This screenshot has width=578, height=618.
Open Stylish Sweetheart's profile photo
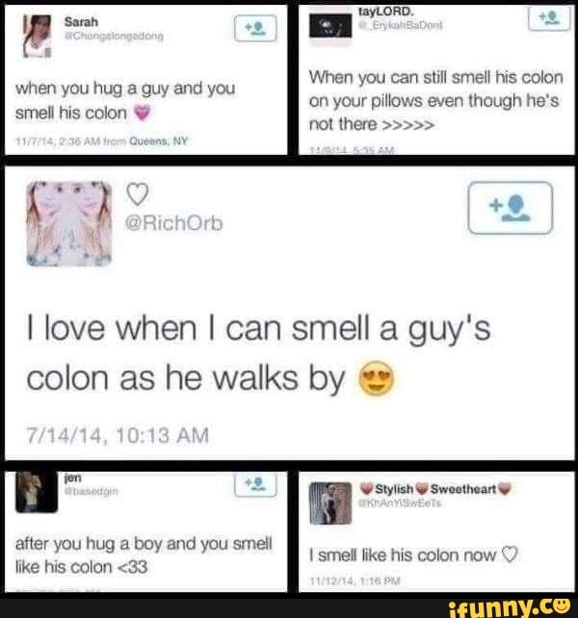[330, 503]
